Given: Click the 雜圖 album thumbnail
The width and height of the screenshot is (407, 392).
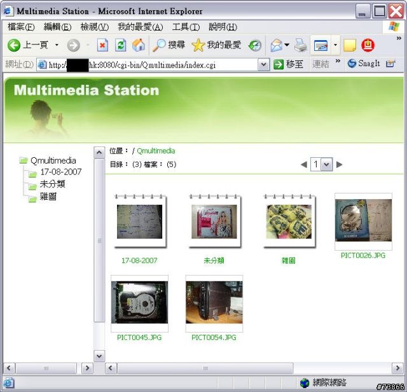Looking at the screenshot, I should click(289, 221).
